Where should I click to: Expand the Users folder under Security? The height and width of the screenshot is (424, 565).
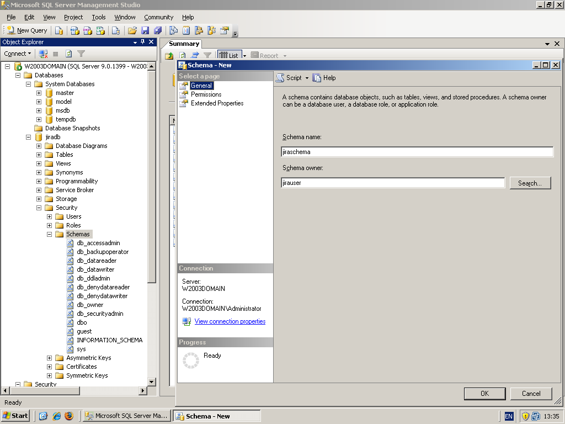tap(49, 216)
